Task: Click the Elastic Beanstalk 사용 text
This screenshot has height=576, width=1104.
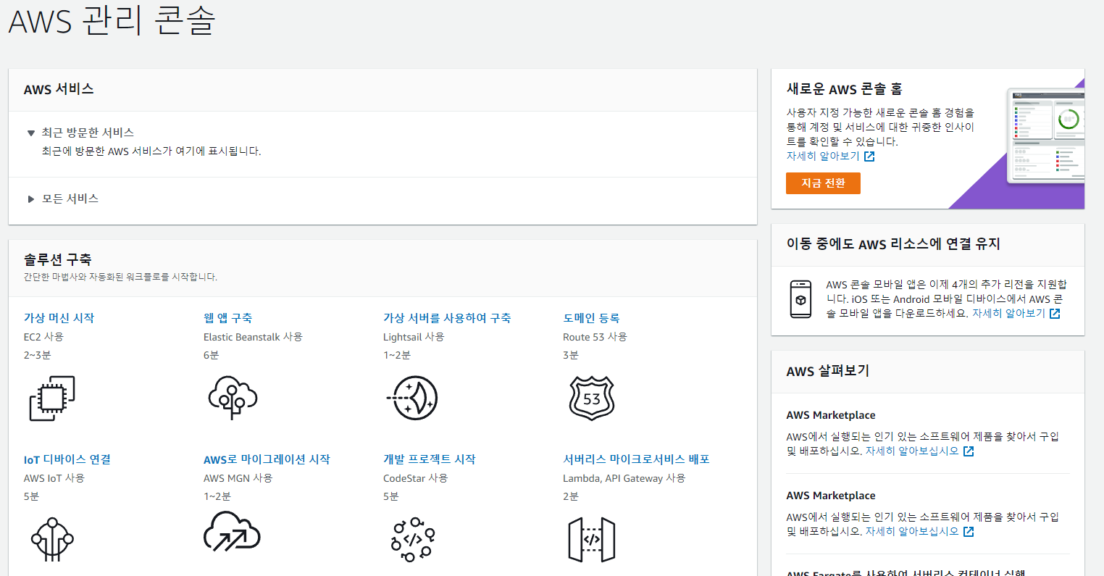Action: coord(253,337)
